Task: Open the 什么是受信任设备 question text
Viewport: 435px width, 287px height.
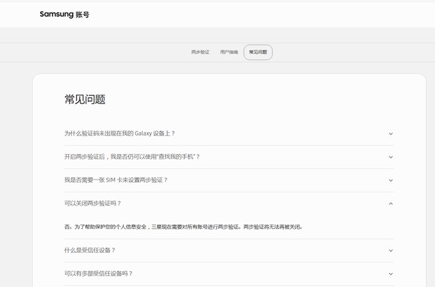Action: pos(90,250)
